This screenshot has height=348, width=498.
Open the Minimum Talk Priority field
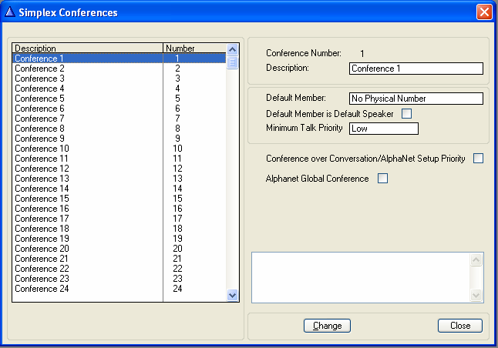tap(383, 129)
